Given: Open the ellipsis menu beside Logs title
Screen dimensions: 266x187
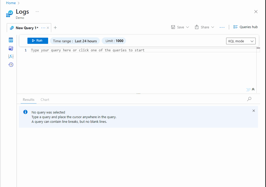Looking at the screenshot, I should coord(37,12).
